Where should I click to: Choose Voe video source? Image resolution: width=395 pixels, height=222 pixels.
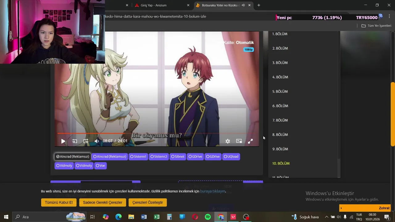coord(100,166)
